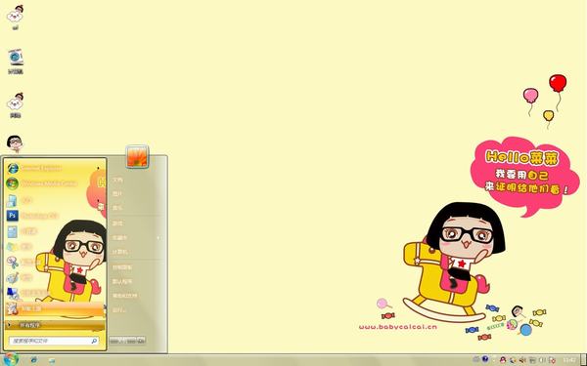
Task: Expand the Start menu item with submenu arrow
Action: (137, 237)
